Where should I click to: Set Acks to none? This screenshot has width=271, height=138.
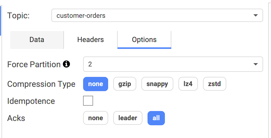pyautogui.click(x=96, y=118)
